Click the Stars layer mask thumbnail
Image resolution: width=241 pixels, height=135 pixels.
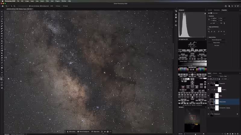click(217, 96)
